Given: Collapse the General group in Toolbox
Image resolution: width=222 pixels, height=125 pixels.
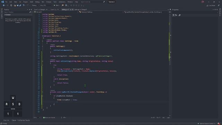Looking at the screenshot, I should (5, 15).
